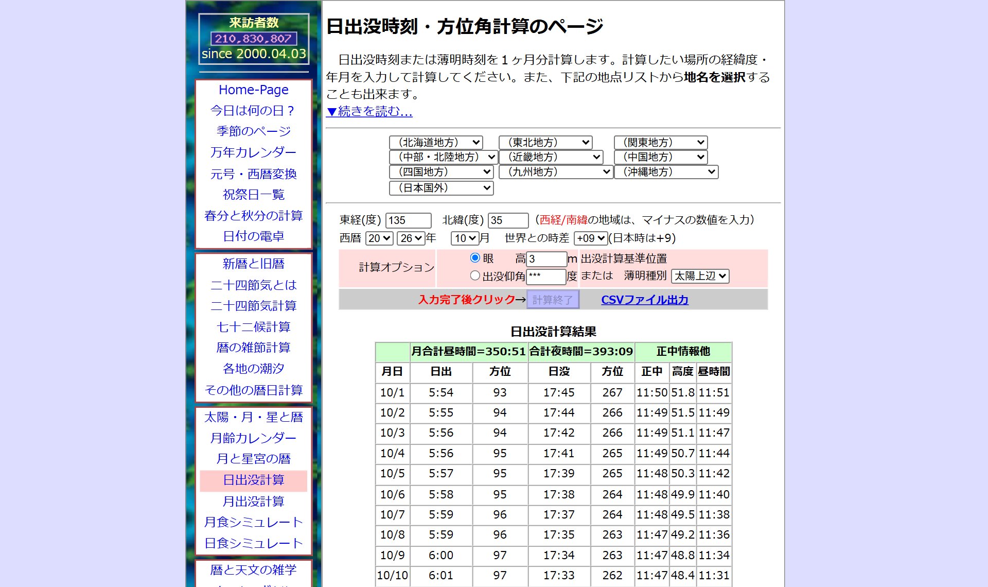
Task: Open the CSVファイル出力 link
Action: click(x=644, y=300)
